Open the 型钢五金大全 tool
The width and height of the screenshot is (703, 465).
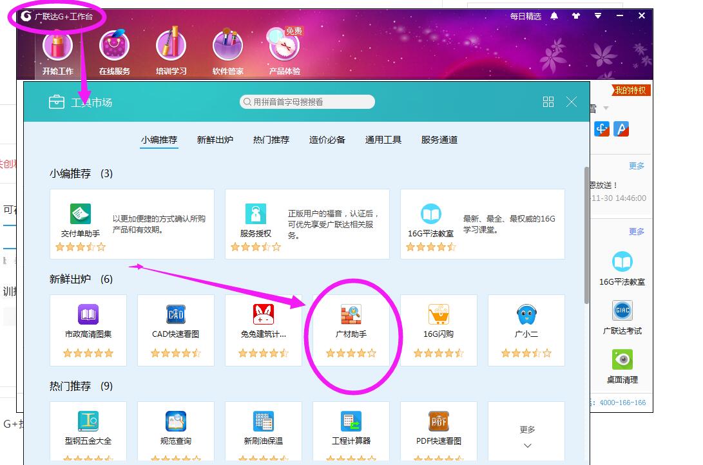point(88,431)
